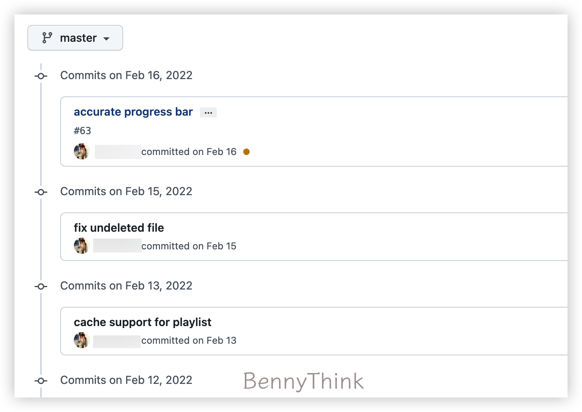582x412 pixels.
Task: Click the timeline commit node beside Feb 16
Action: pyautogui.click(x=41, y=75)
